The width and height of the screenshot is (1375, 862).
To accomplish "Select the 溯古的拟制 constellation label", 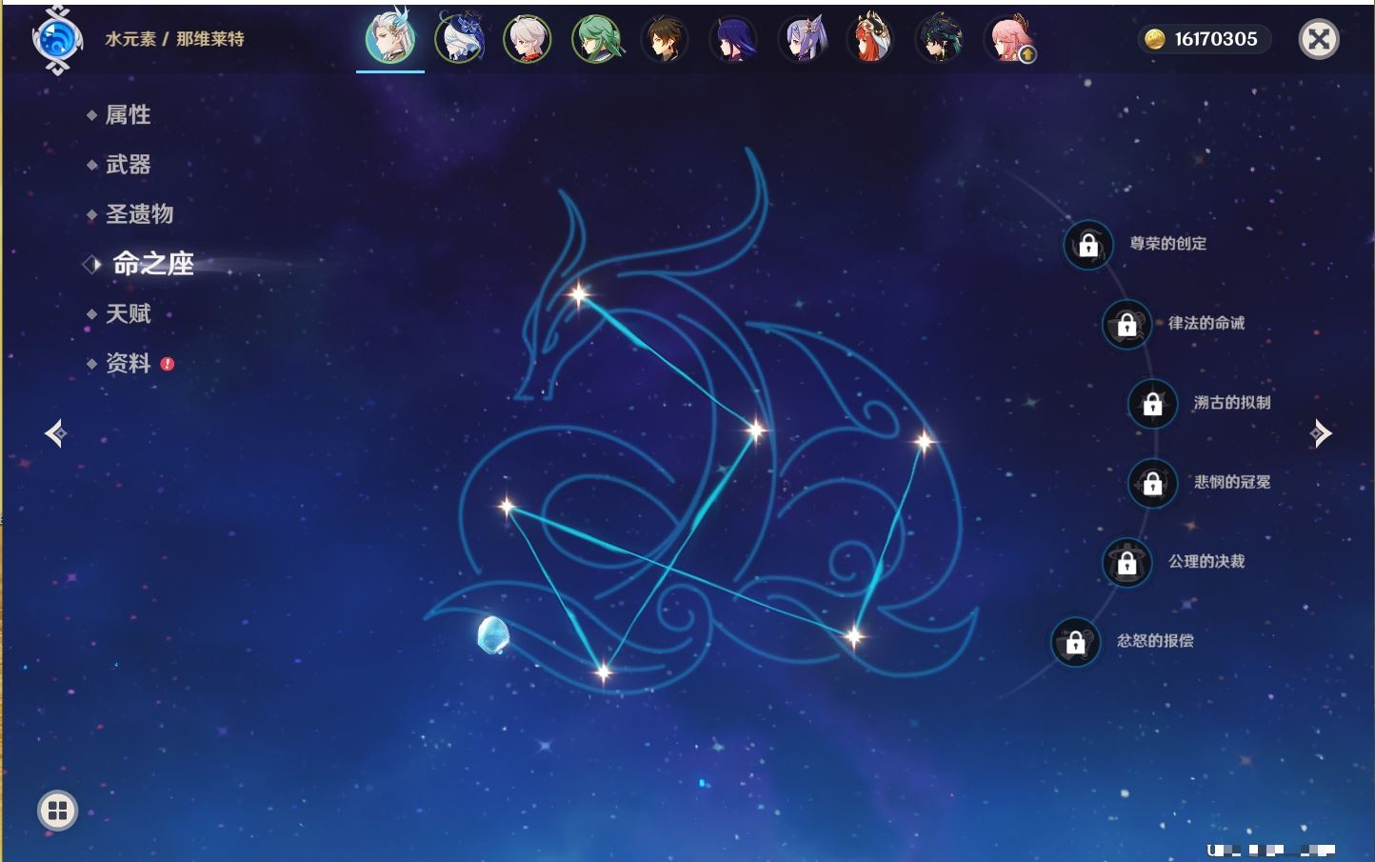I will coord(1232,402).
